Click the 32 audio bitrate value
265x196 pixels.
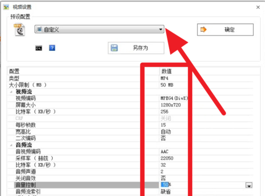pyautogui.click(x=163, y=165)
